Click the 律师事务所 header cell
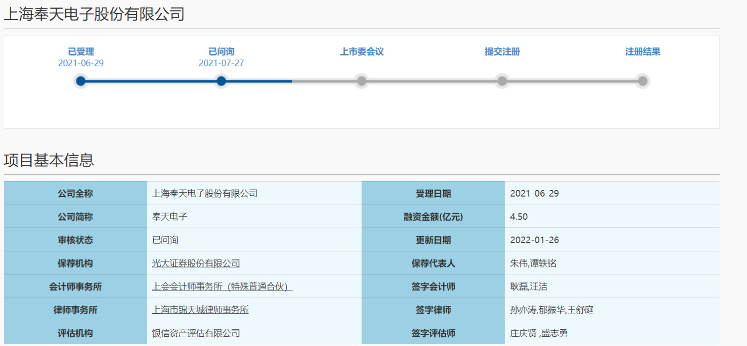The width and height of the screenshot is (747, 346). click(75, 310)
